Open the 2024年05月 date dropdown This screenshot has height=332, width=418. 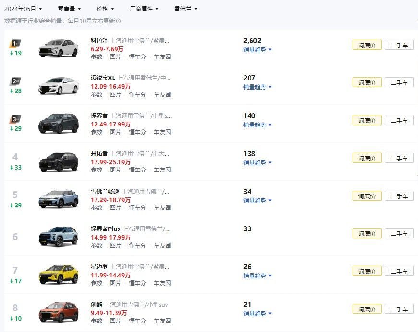point(23,9)
